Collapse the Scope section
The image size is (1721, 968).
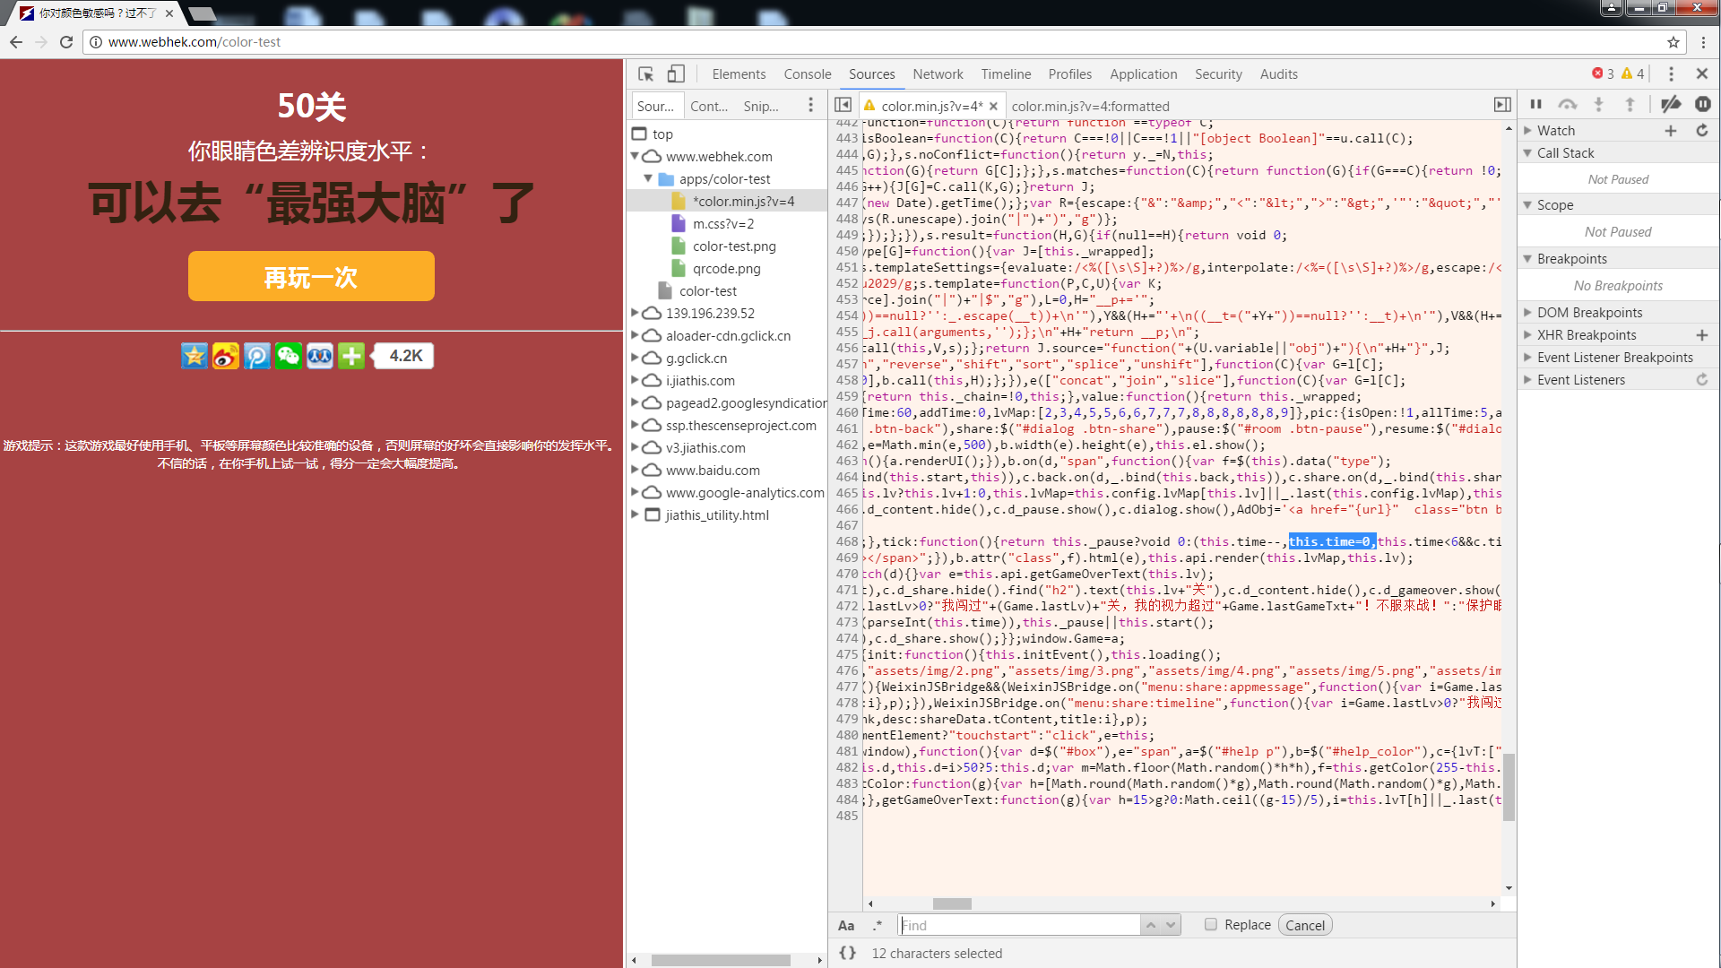[1527, 205]
